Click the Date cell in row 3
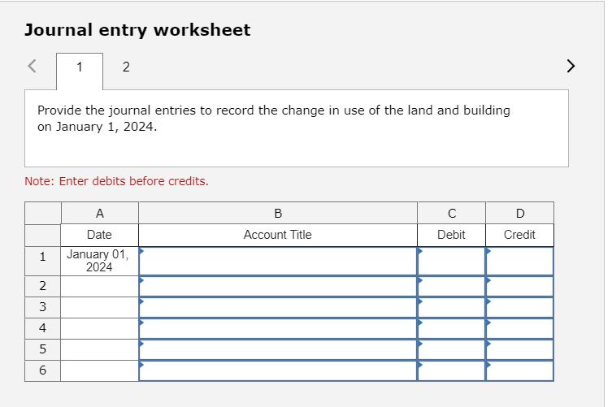Image resolution: width=612 pixels, height=407 pixels. click(x=99, y=308)
